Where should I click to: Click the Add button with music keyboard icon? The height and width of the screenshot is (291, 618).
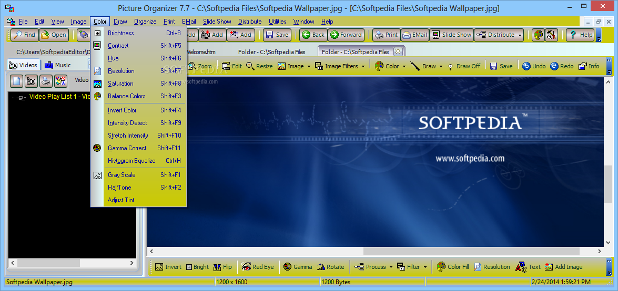(x=240, y=35)
